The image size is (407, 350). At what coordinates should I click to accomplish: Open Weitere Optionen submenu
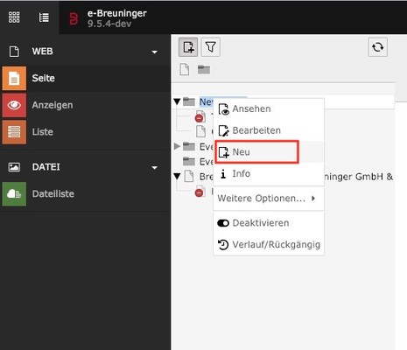tap(269, 199)
